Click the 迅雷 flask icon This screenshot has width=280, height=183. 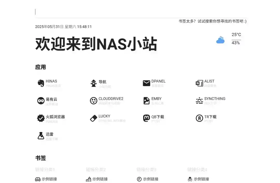point(41,136)
